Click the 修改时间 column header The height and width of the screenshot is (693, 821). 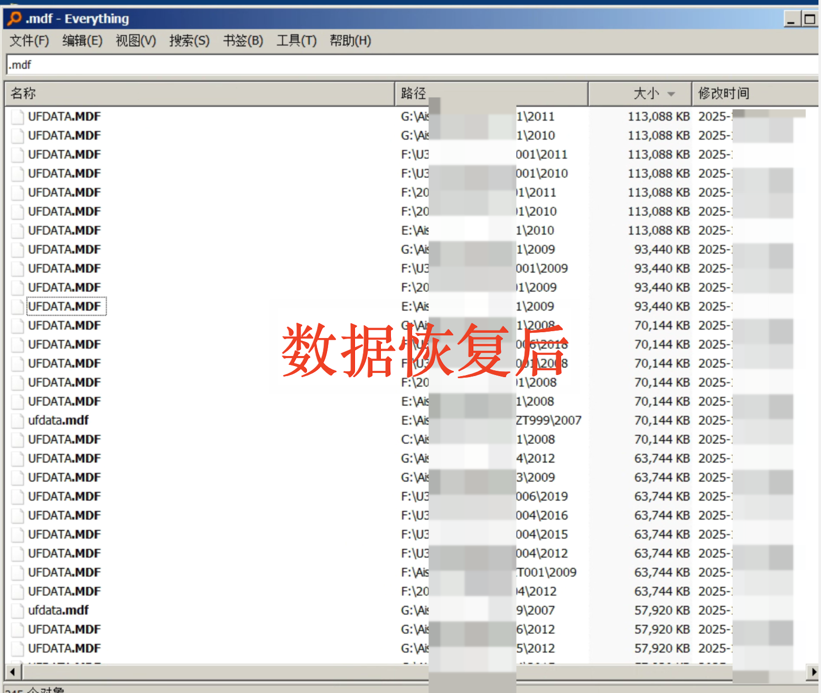pyautogui.click(x=724, y=94)
